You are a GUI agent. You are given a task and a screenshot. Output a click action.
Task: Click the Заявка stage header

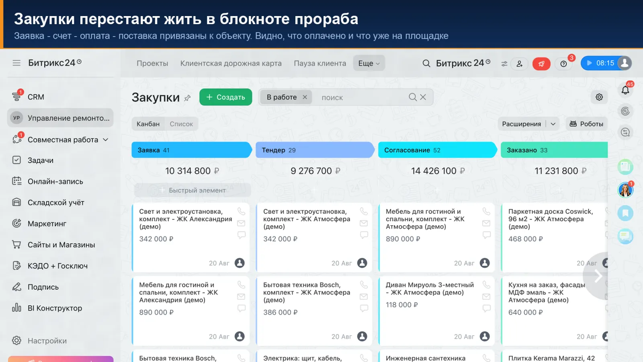191,150
